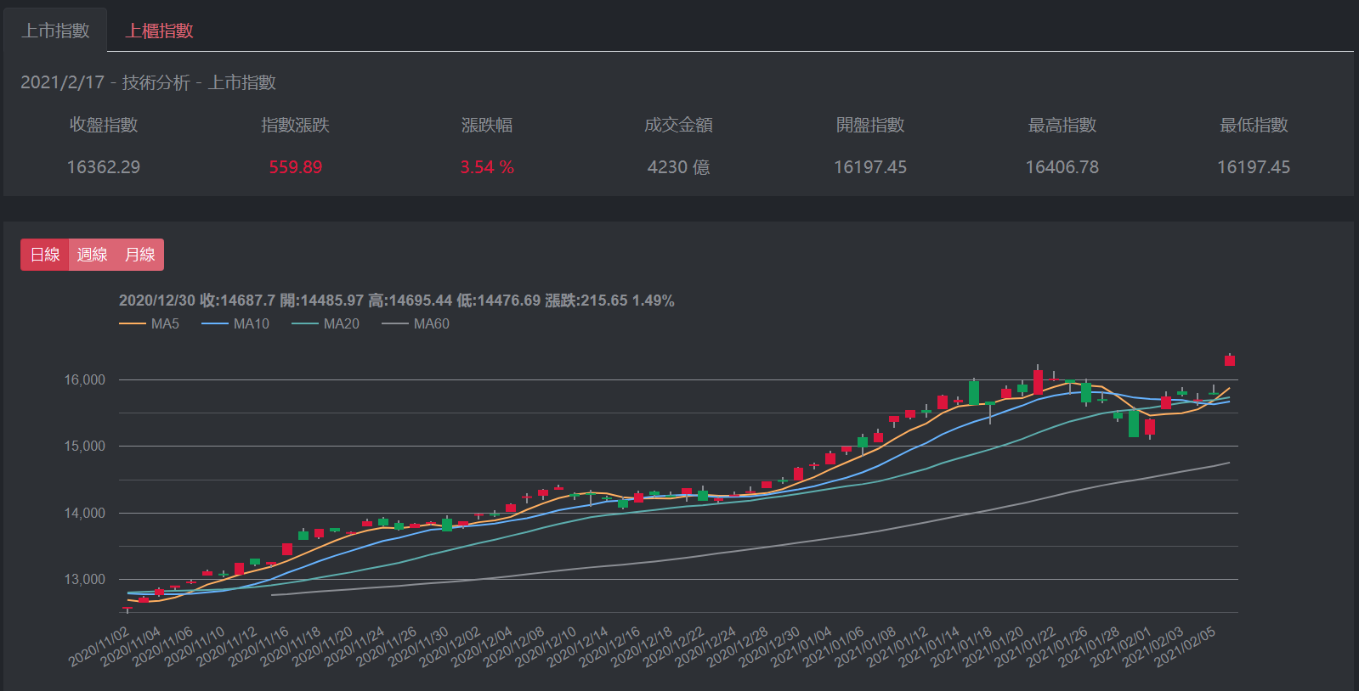Click the last red candlestick above 16,000

(x=1229, y=361)
